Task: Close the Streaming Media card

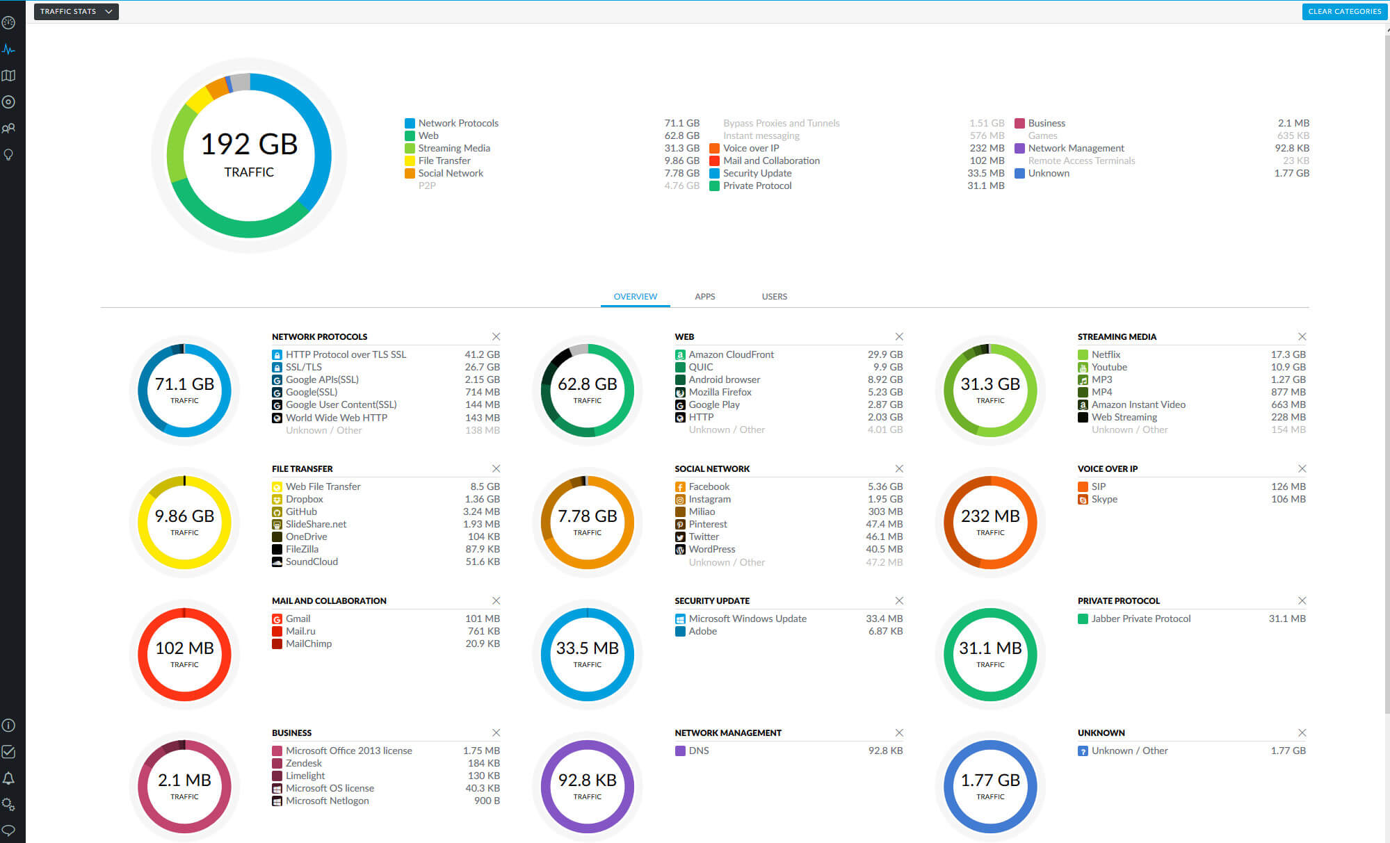Action: (1302, 337)
